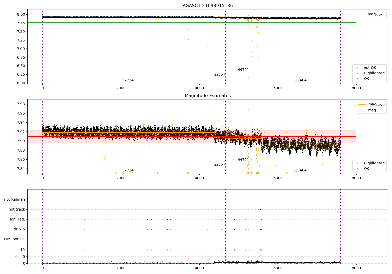The image size is (392, 274).
Task: Click the '44721' obsid label in middle plot
Action: pos(243,160)
